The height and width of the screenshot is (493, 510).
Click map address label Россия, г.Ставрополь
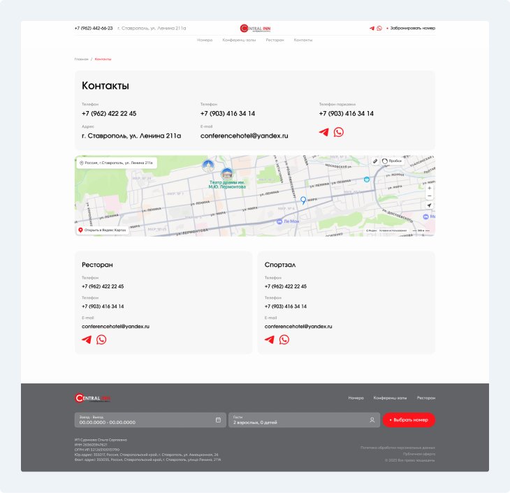click(117, 163)
